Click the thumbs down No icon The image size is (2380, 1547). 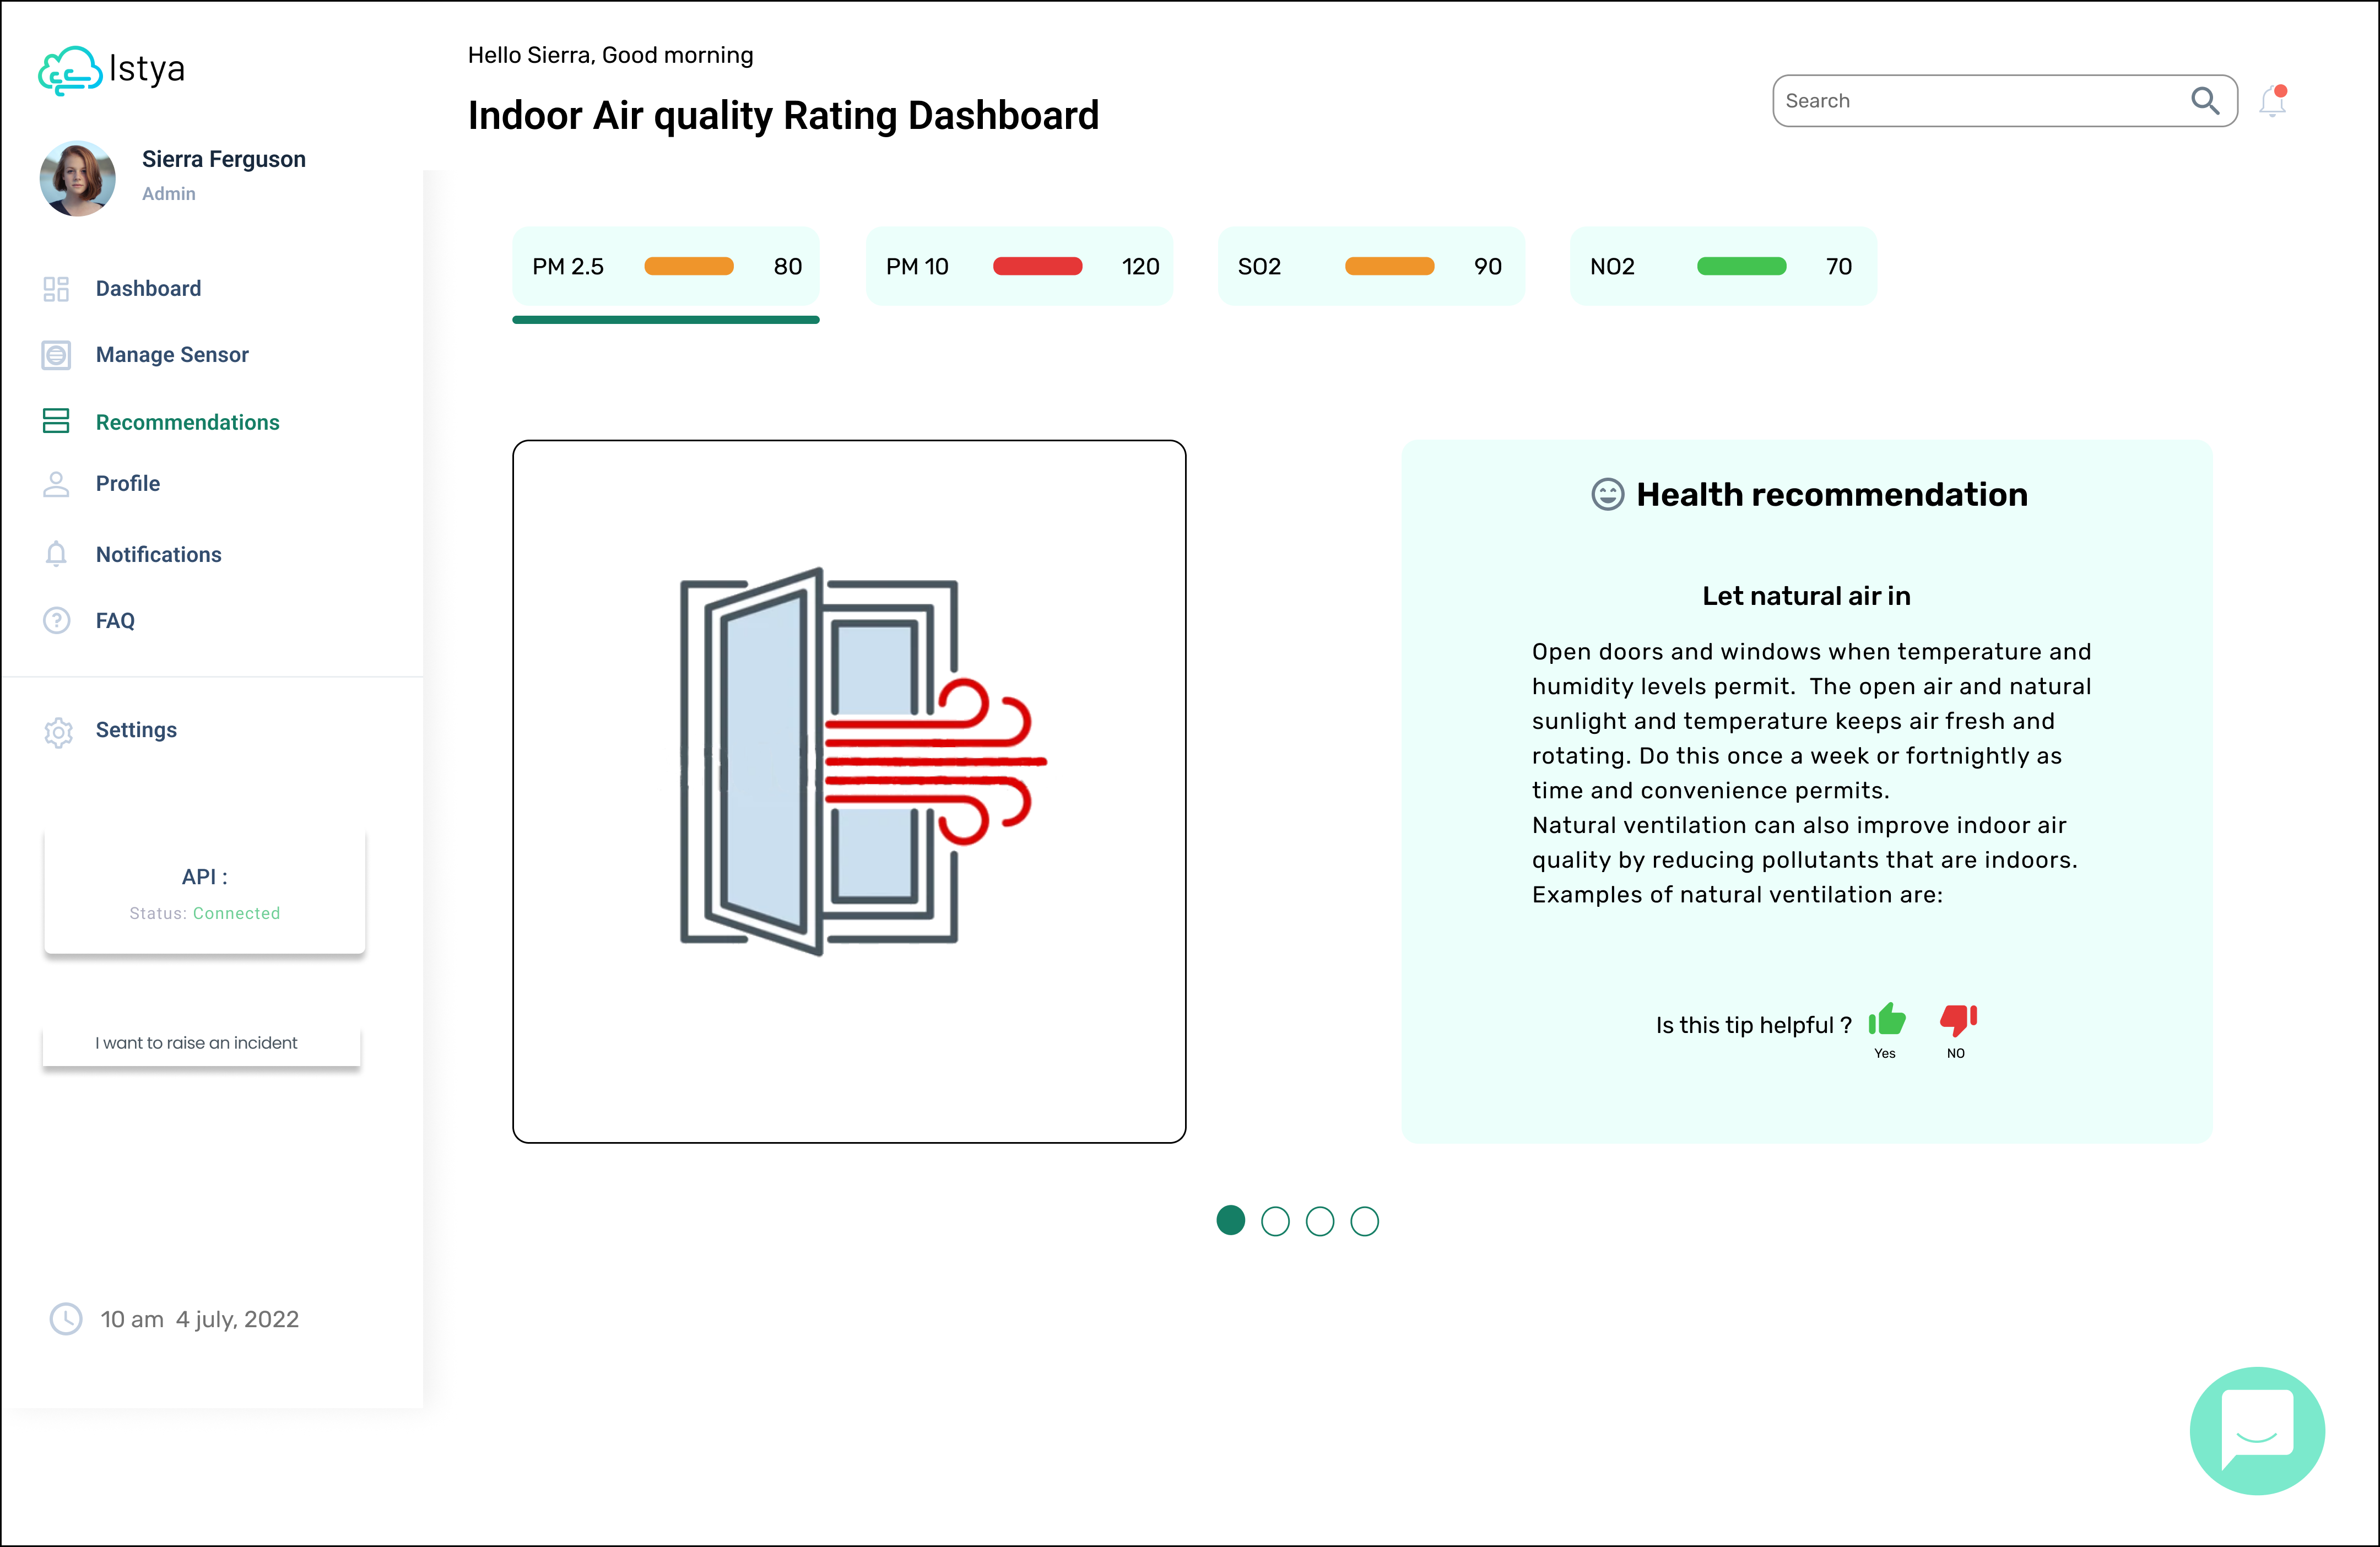1958,1020
